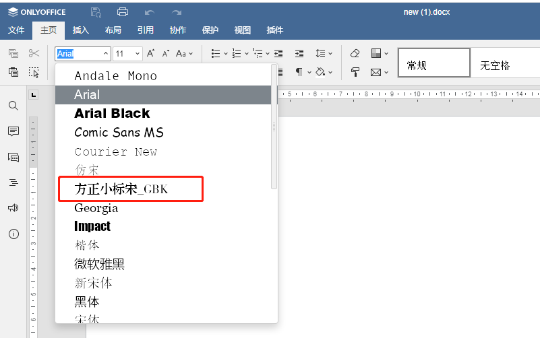Choose Impact font
Image resolution: width=540 pixels, height=338 pixels.
tap(163, 226)
